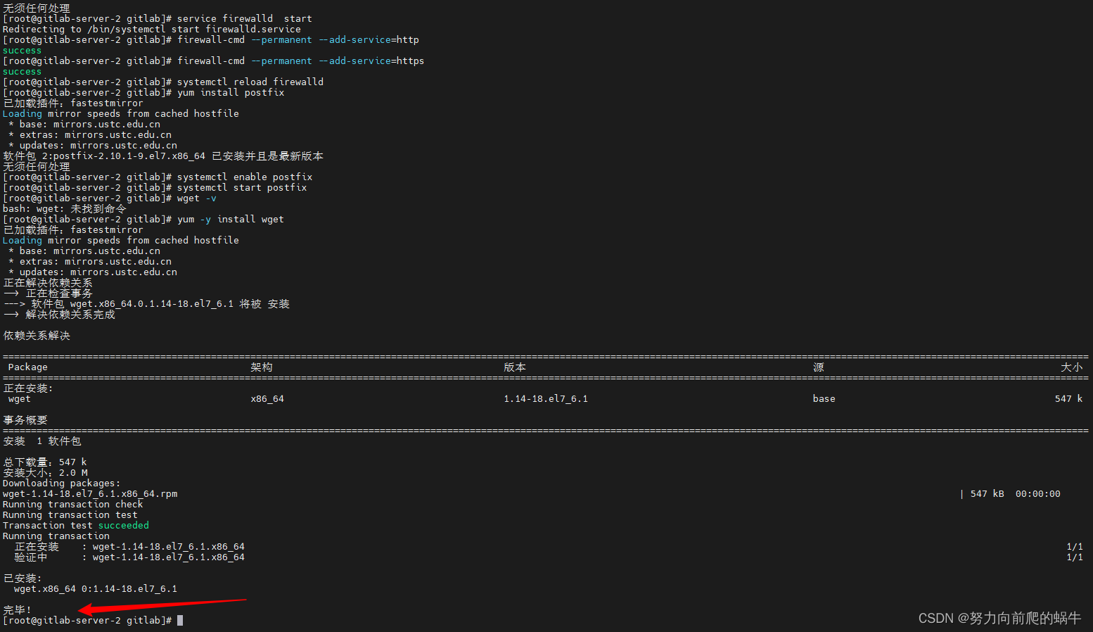This screenshot has width=1093, height=632.
Task: Click the '1.14-18.el7_6.1' version cell in the table
Action: pyautogui.click(x=546, y=398)
